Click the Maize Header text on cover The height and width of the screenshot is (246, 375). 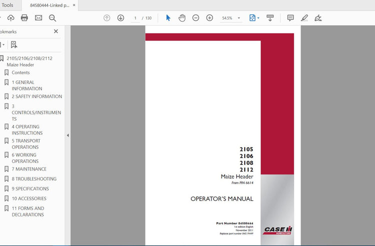(x=237, y=176)
